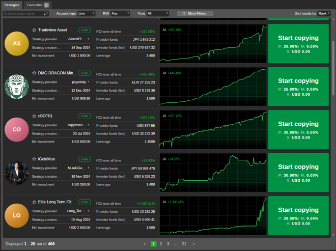
Task: Open the Sort results by Rank dropdown
Action: click(x=324, y=14)
